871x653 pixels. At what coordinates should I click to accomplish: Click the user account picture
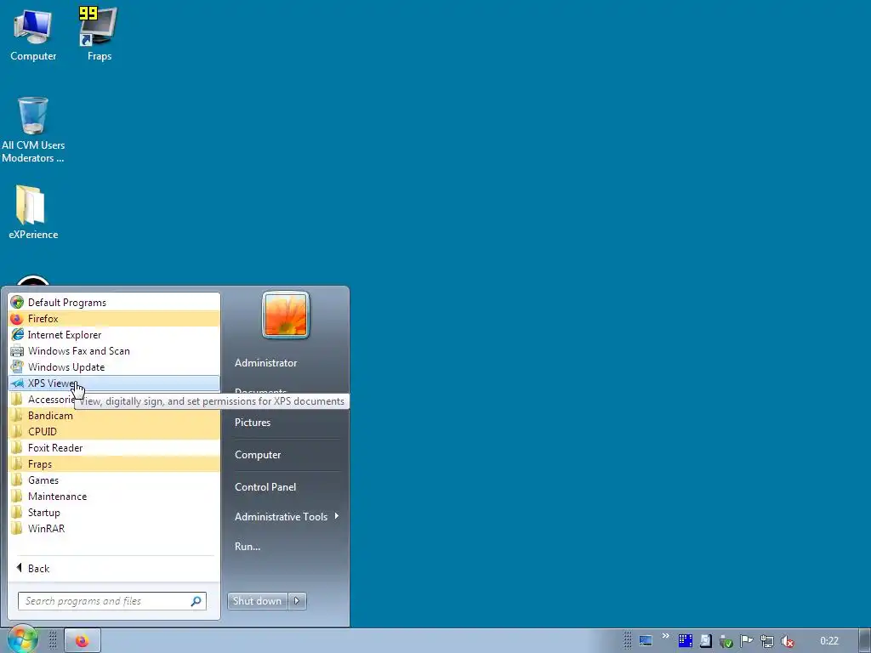(286, 315)
